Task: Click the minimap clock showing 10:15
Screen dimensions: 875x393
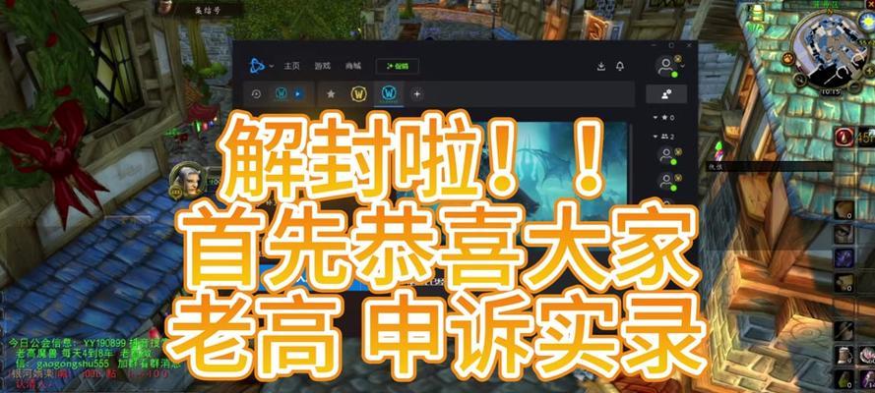Action: coord(830,91)
